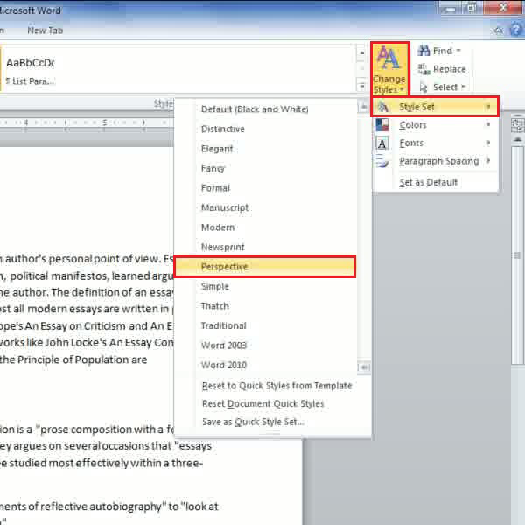Click the horizontal ruler at mark 5
The height and width of the screenshot is (525, 525).
(x=104, y=122)
